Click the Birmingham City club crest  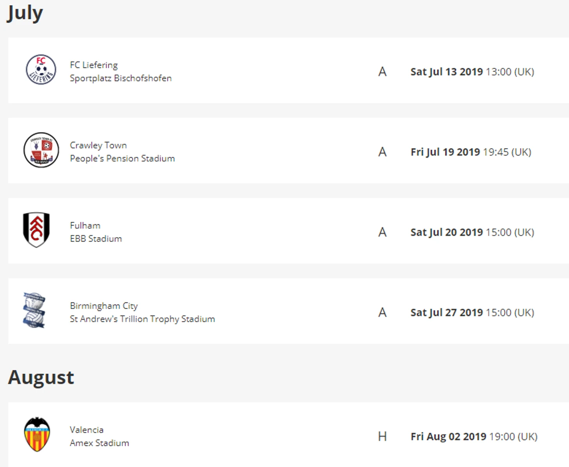click(x=34, y=310)
